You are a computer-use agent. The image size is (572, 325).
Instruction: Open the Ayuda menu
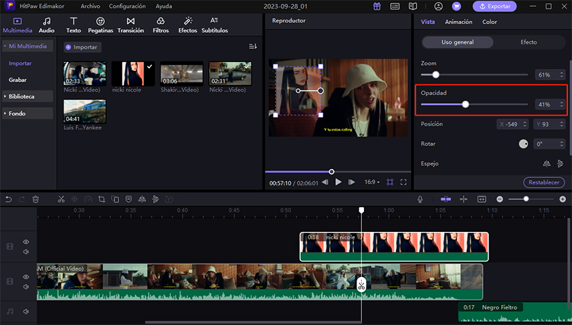(163, 6)
